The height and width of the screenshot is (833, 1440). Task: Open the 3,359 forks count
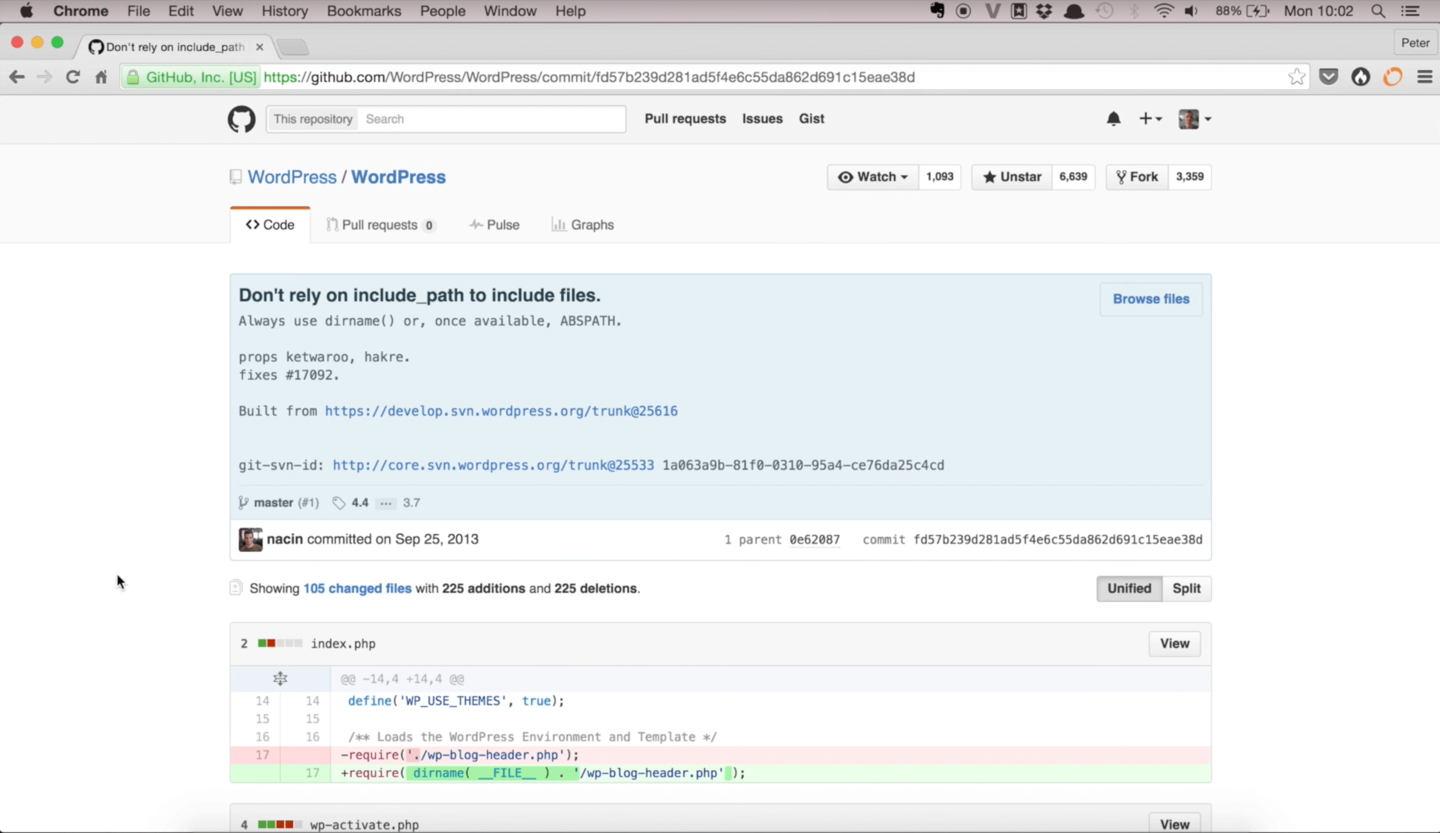click(1190, 177)
